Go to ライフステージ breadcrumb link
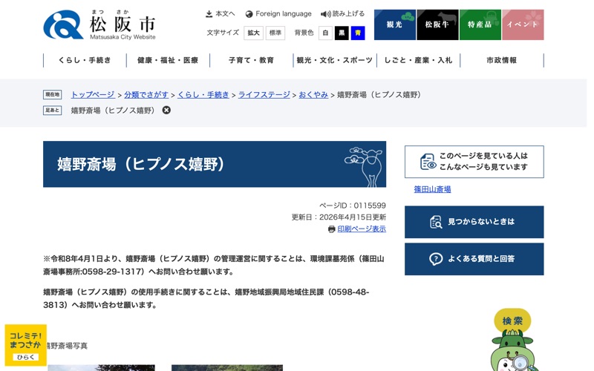This screenshot has width=594, height=371. [x=264, y=95]
